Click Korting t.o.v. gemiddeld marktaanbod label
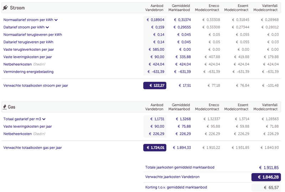 point(176,187)
